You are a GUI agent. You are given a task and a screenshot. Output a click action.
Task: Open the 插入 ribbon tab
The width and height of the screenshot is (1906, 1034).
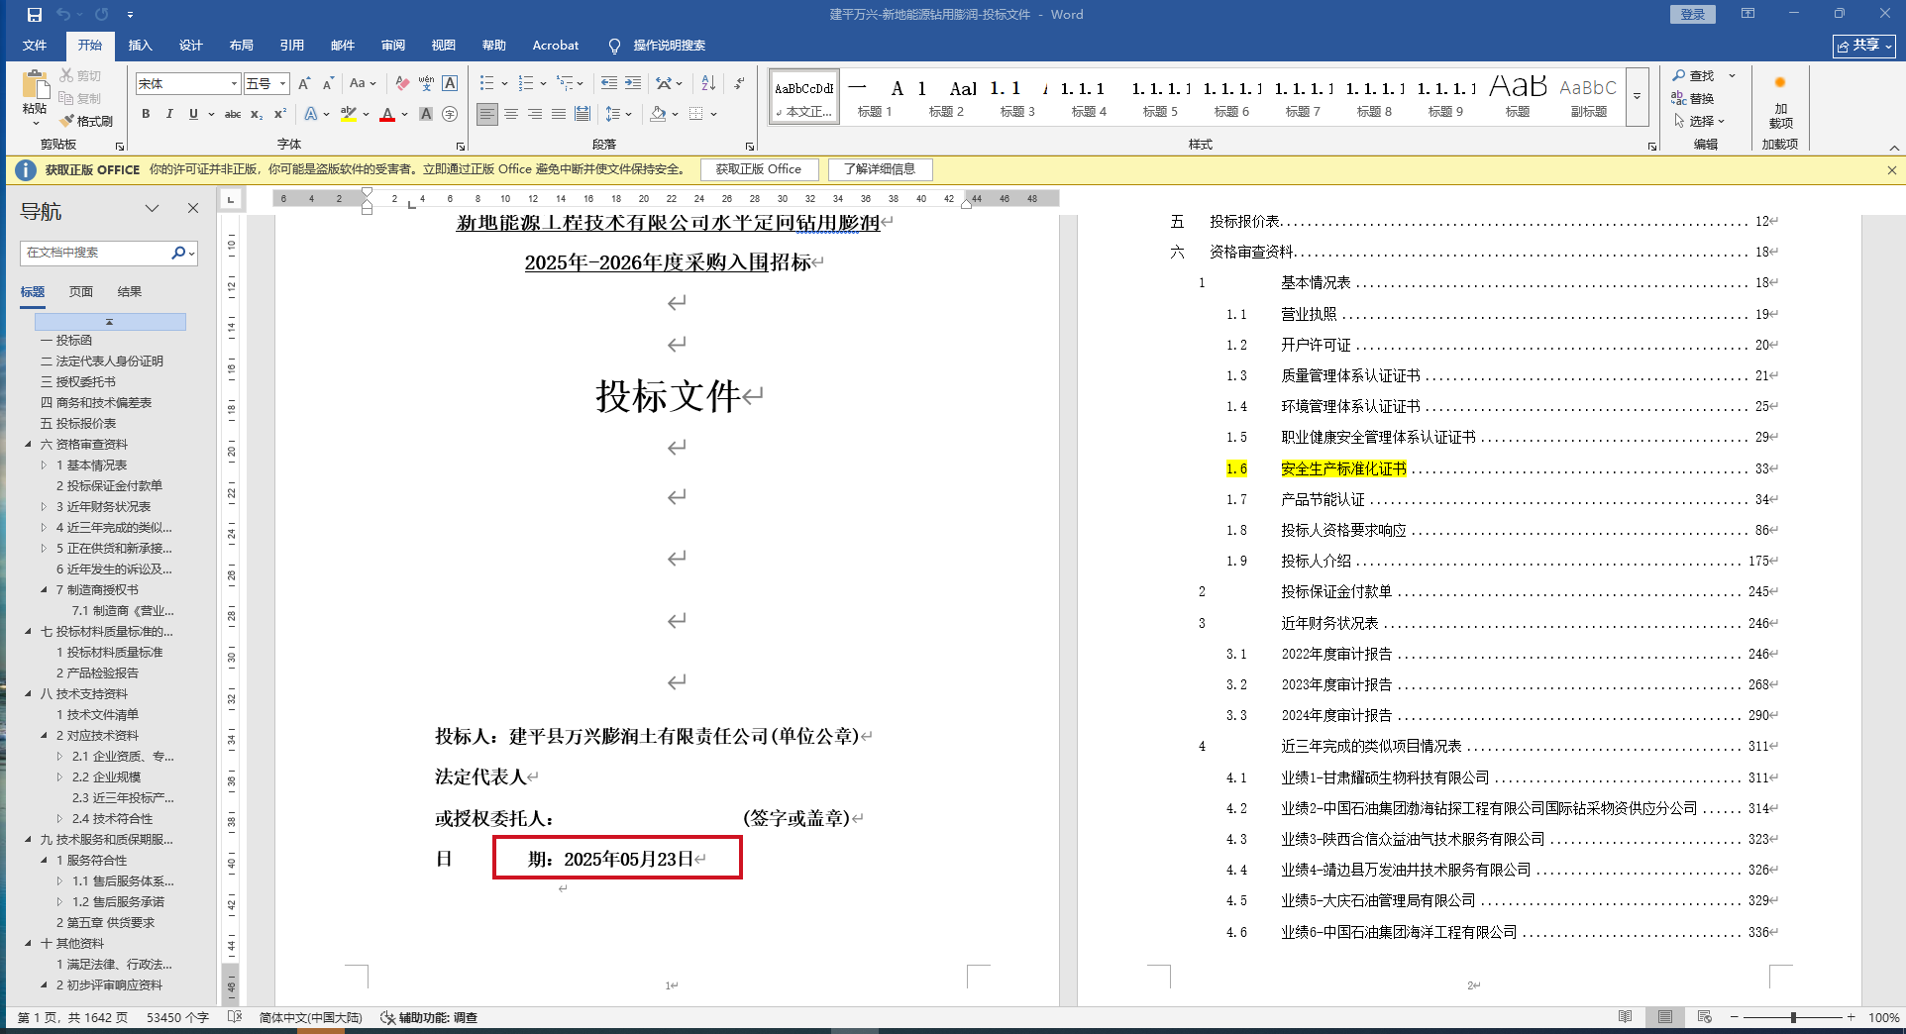[140, 46]
